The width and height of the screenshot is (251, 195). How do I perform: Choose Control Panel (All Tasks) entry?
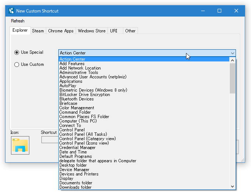coord(144,134)
